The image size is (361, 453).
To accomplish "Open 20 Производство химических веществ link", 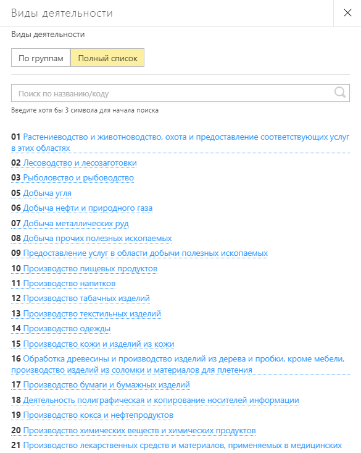I will tap(134, 431).
